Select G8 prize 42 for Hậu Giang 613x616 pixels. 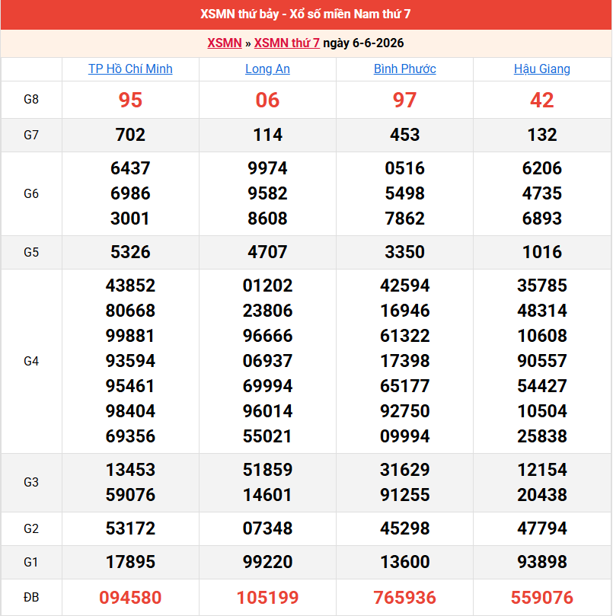click(x=542, y=100)
